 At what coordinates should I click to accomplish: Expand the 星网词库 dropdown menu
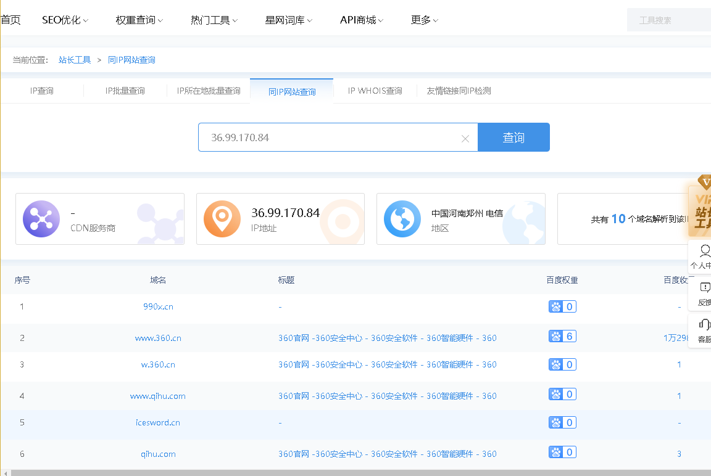(288, 20)
